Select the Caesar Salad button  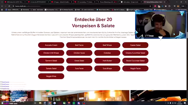coord(135,45)
